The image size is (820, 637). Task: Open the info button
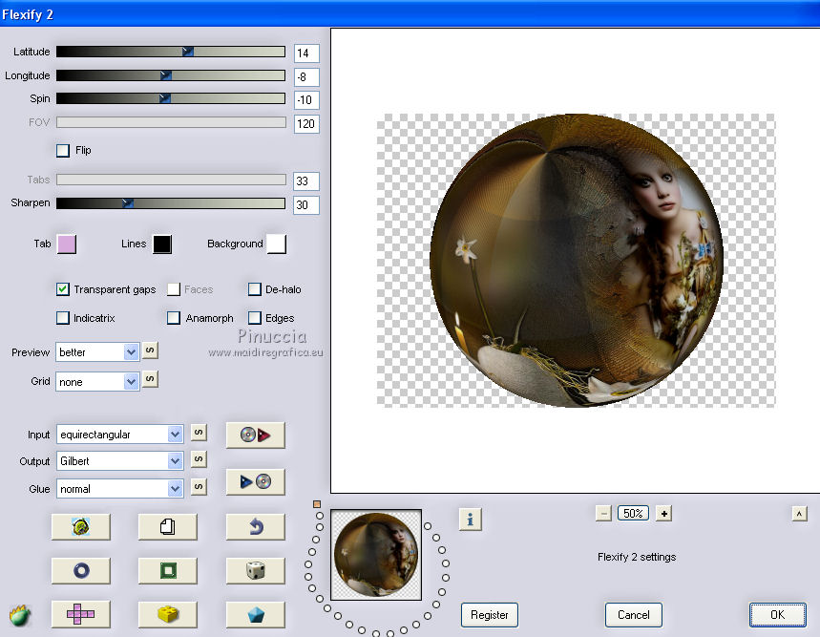point(470,520)
